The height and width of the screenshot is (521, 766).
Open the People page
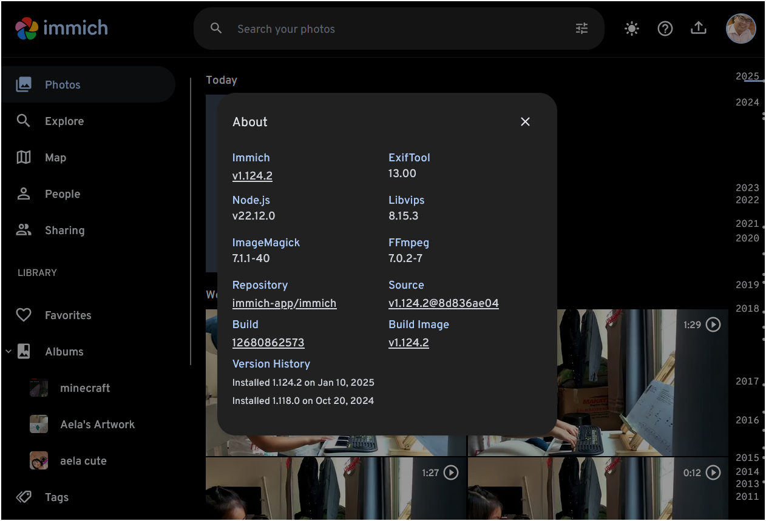[63, 193]
